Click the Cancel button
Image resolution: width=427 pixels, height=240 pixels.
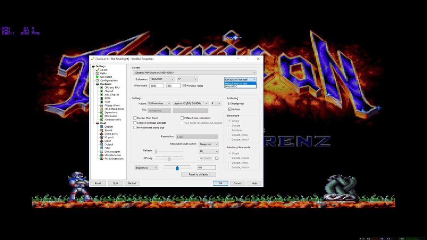coord(237,183)
